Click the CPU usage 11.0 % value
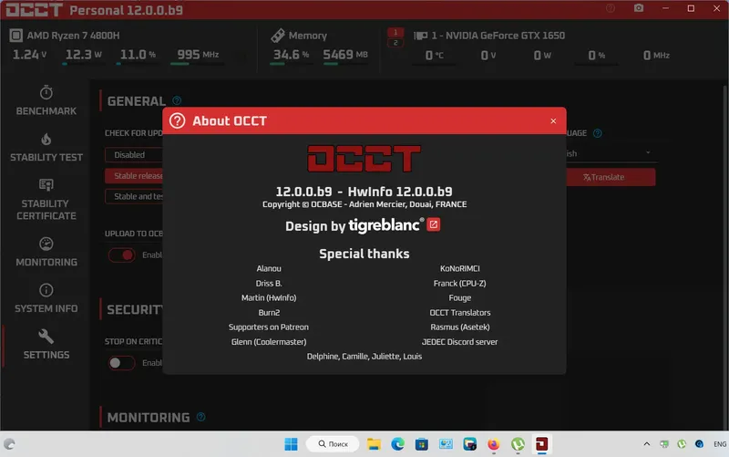Screen dimensions: 729x457 [x=139, y=55]
